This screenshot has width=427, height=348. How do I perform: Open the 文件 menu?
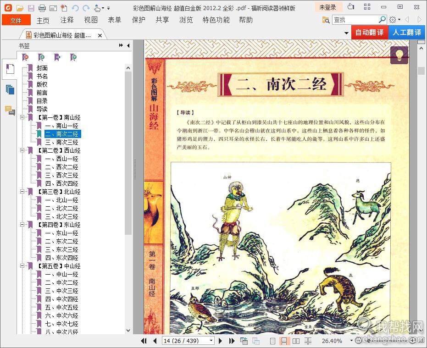[16, 20]
